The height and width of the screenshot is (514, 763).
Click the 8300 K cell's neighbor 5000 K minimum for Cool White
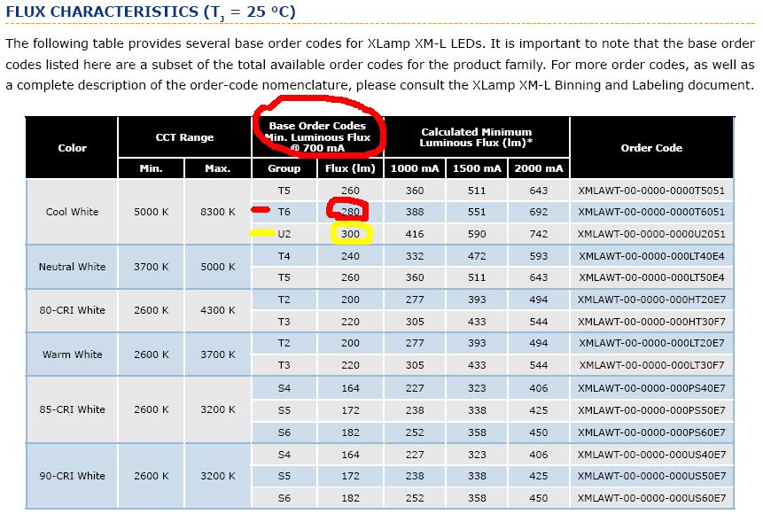click(x=151, y=212)
